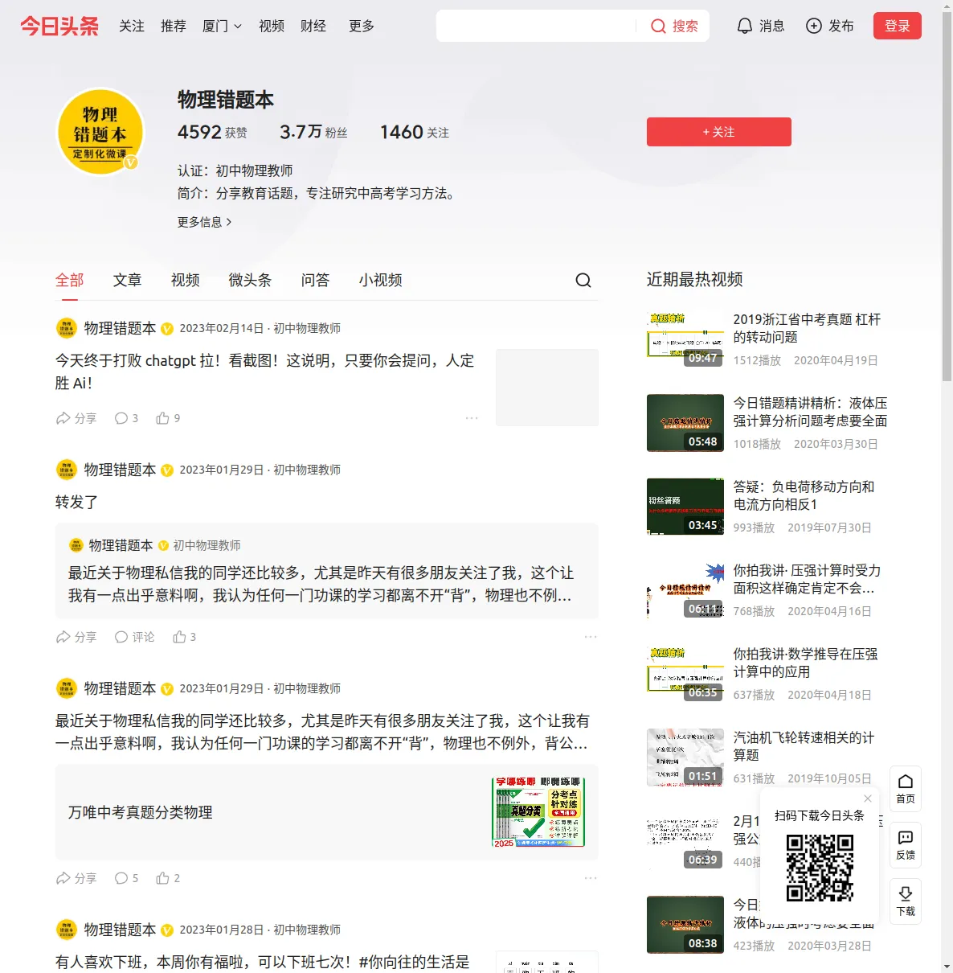The height and width of the screenshot is (973, 953).
Task: Open the 反馈 feedback floating button
Action: (906, 845)
